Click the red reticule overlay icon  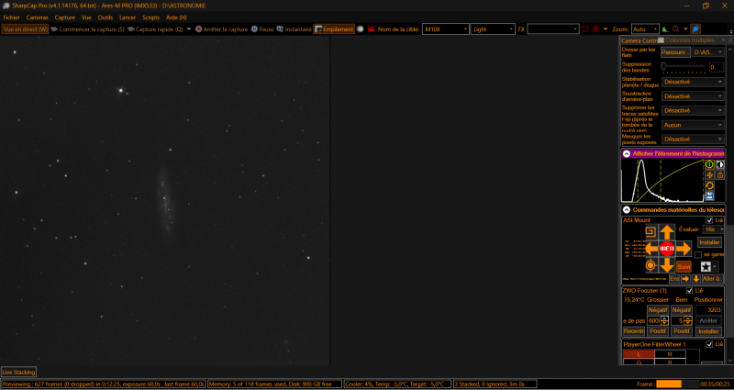coord(595,29)
